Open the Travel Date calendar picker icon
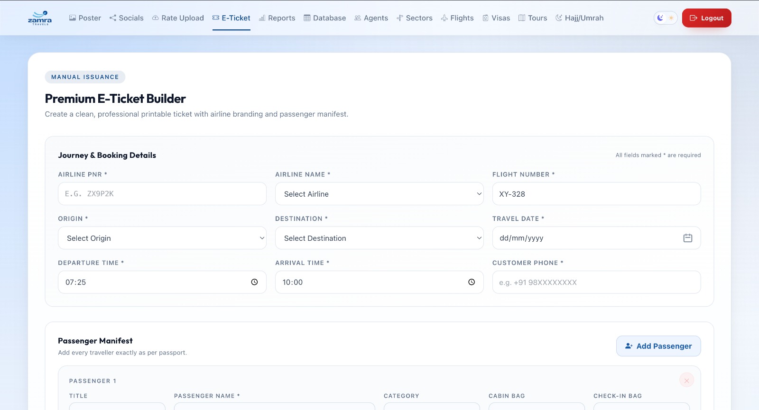The height and width of the screenshot is (410, 759). tap(688, 238)
